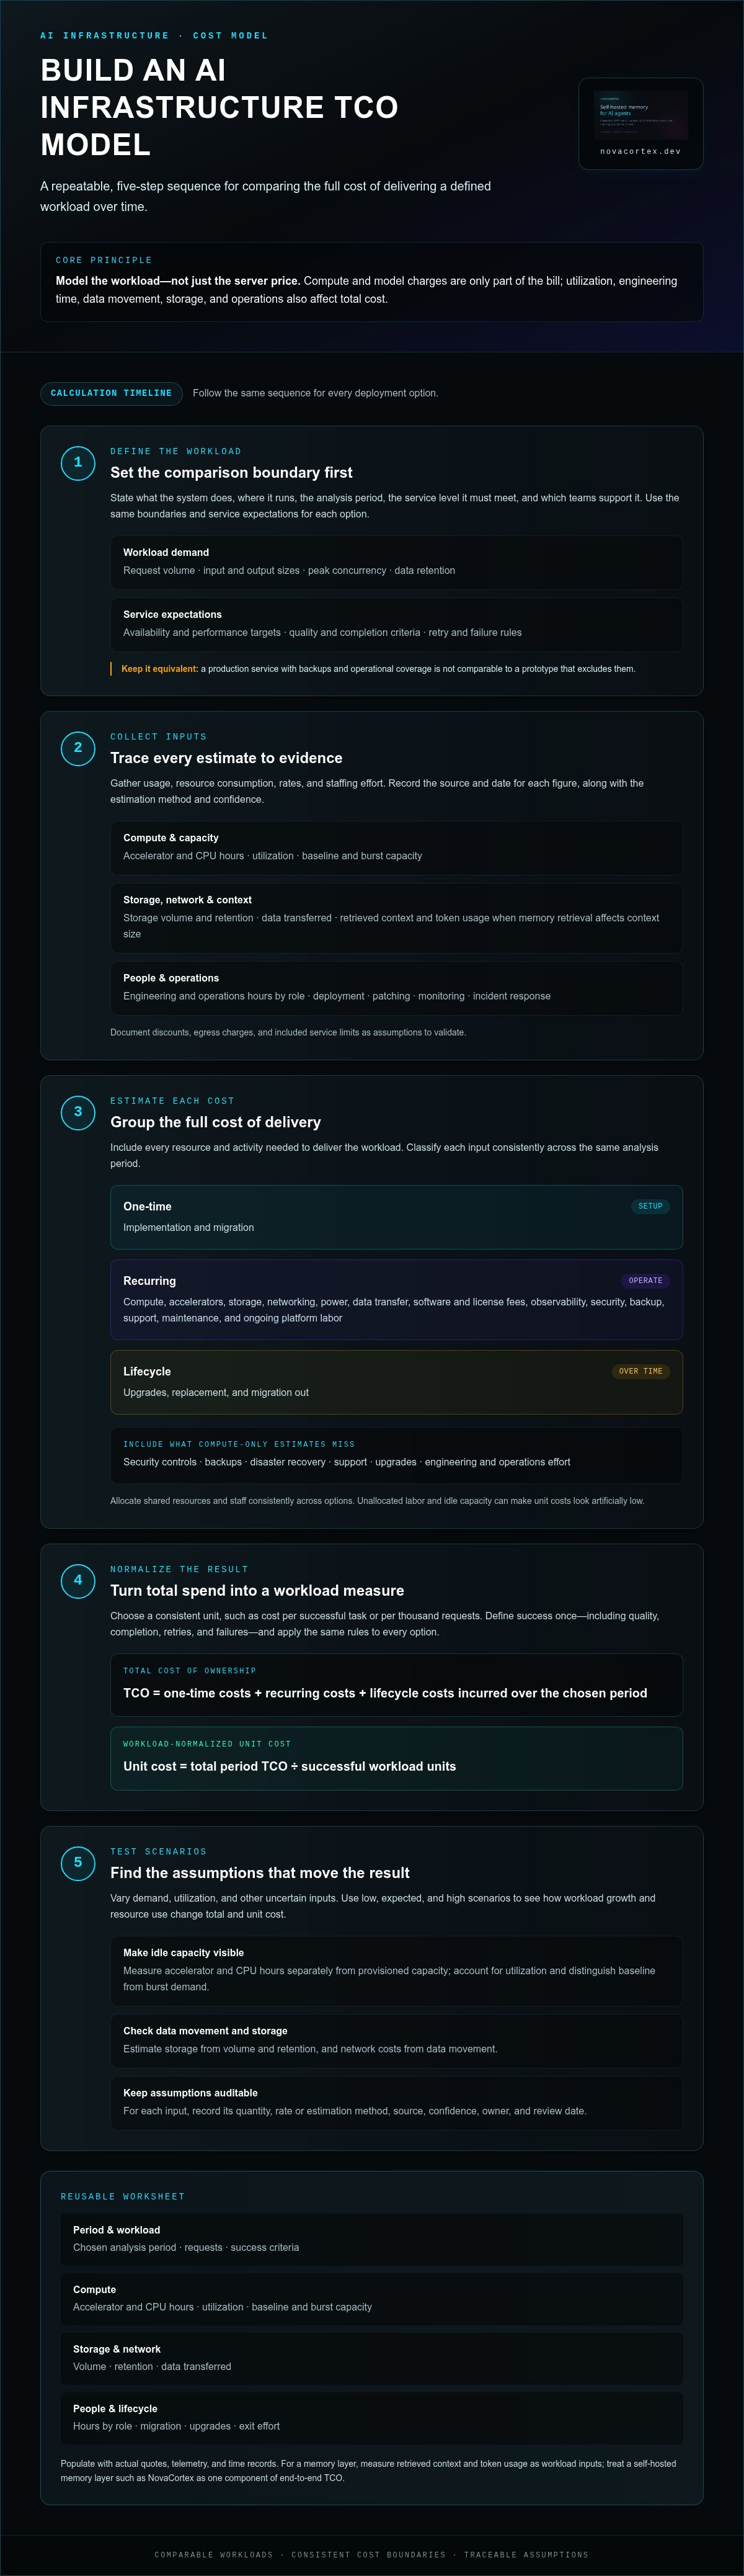Click the step 4 circle badge
Viewport: 744px width, 2576px height.
pos(78,1580)
